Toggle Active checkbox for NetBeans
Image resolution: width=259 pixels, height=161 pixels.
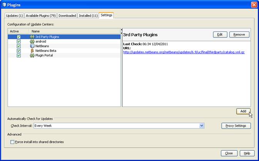18,46
